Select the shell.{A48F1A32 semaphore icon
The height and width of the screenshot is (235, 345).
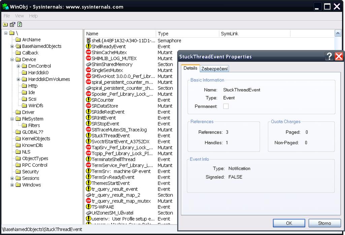click(89, 40)
